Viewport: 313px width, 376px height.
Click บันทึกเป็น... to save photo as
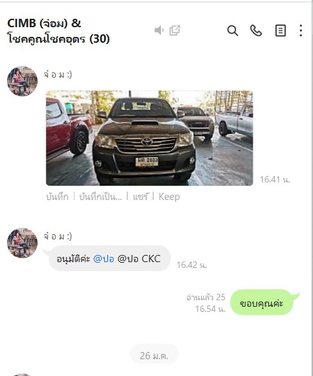[x=101, y=197]
